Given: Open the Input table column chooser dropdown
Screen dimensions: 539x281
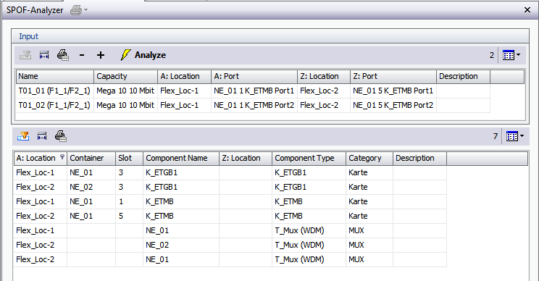Looking at the screenshot, I should pyautogui.click(x=511, y=55).
